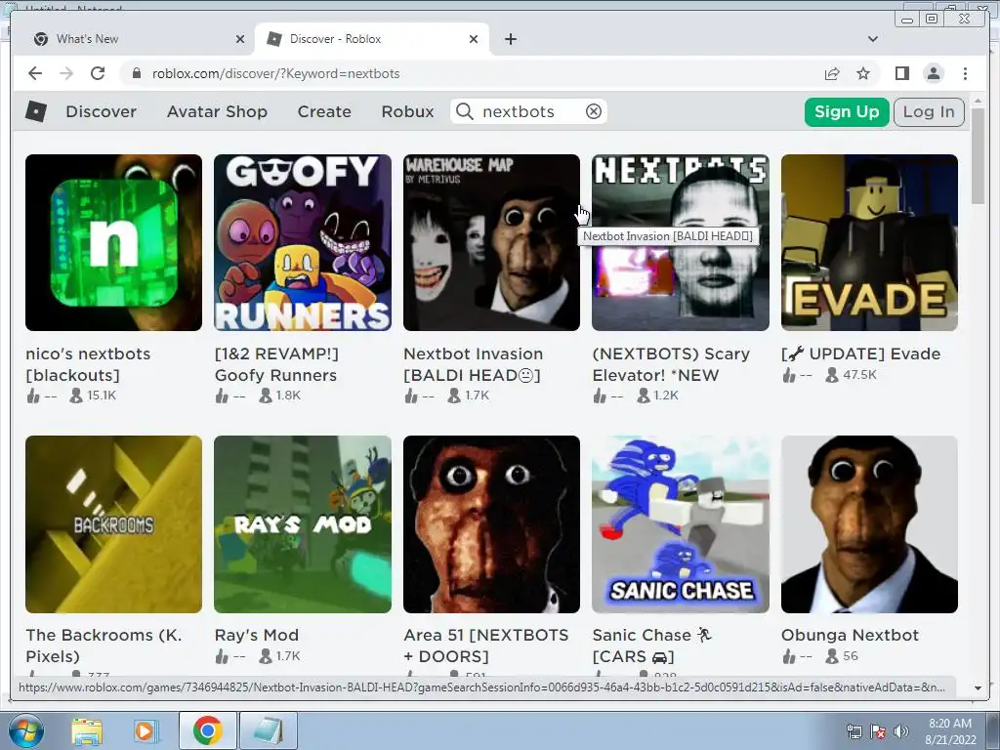This screenshot has width=1000, height=750.
Task: Click Notepad icon in taskbar
Action: [268, 730]
